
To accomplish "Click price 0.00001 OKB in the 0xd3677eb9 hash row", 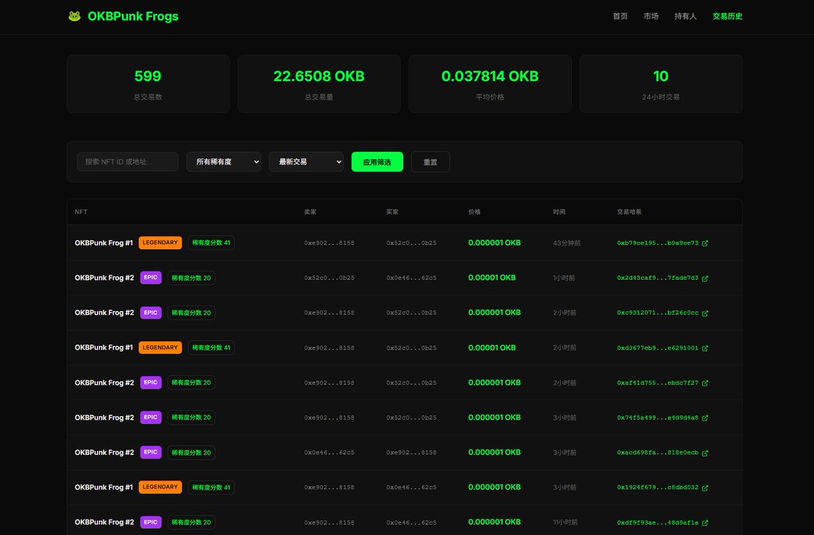I will pyautogui.click(x=492, y=348).
